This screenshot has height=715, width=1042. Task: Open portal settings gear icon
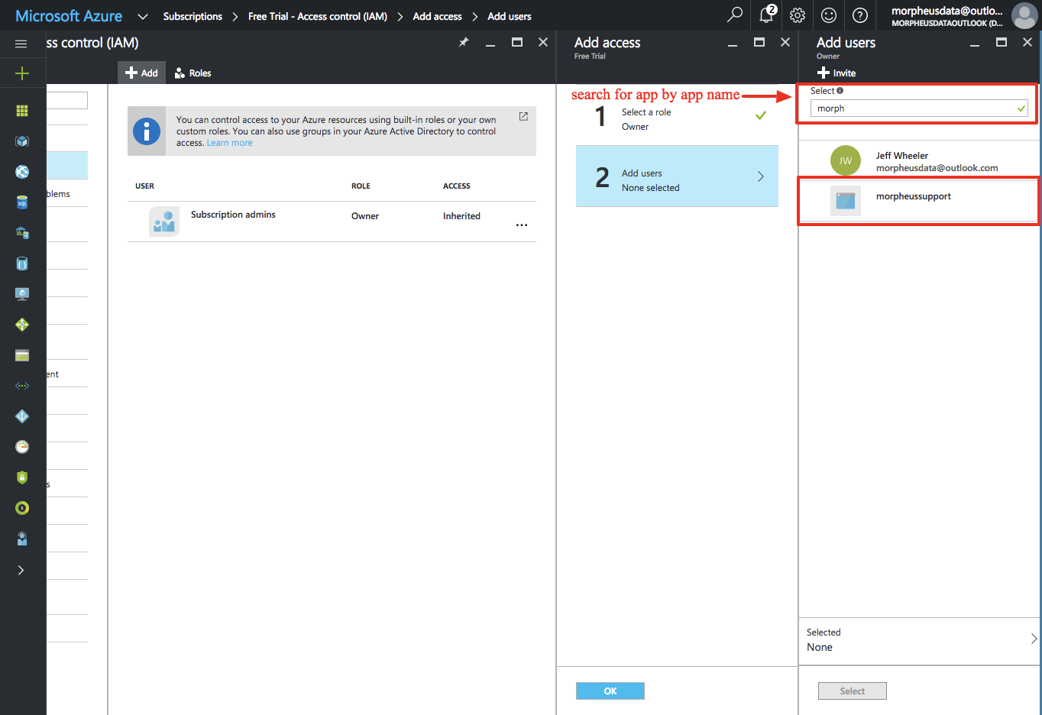pos(798,15)
